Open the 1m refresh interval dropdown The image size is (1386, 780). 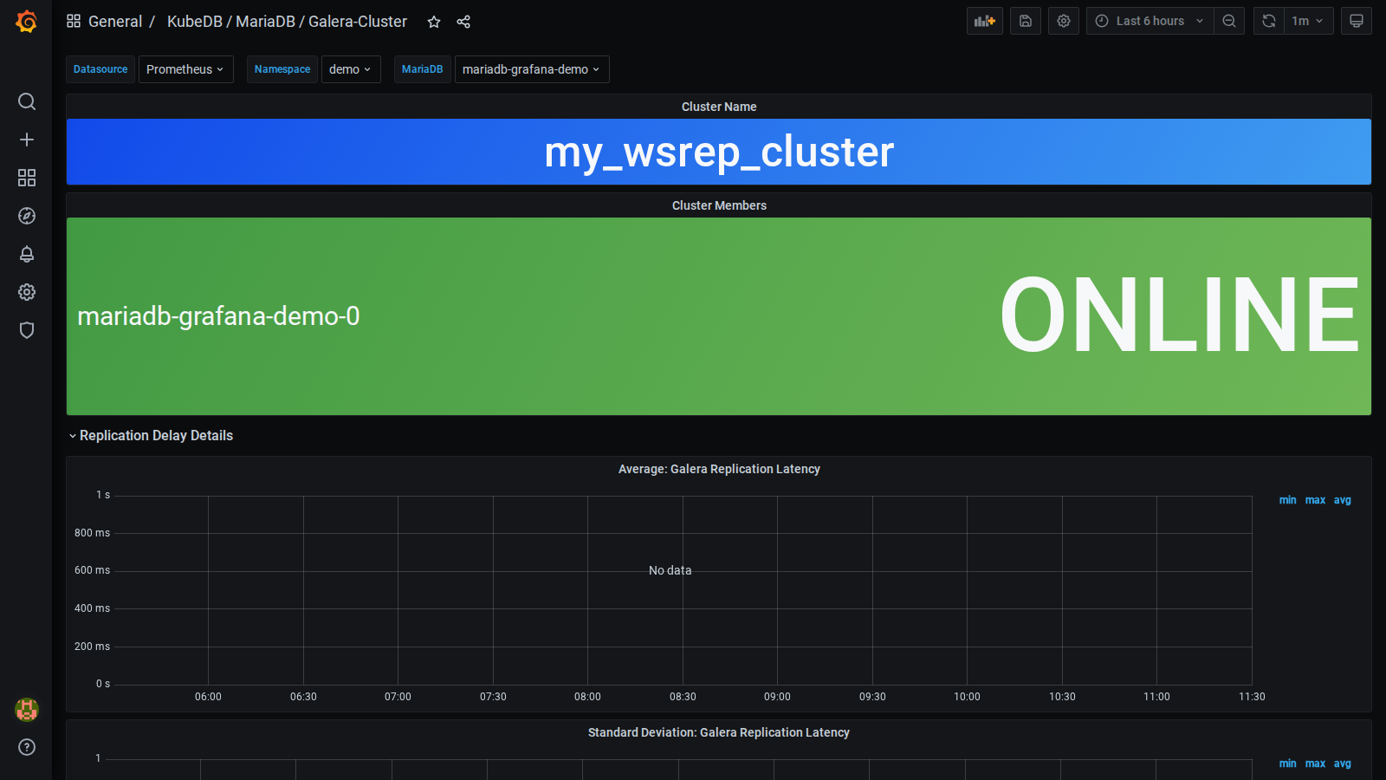[x=1308, y=21]
